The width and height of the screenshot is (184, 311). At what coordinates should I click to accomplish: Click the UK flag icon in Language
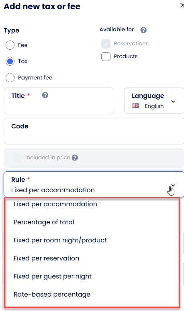pos(135,106)
